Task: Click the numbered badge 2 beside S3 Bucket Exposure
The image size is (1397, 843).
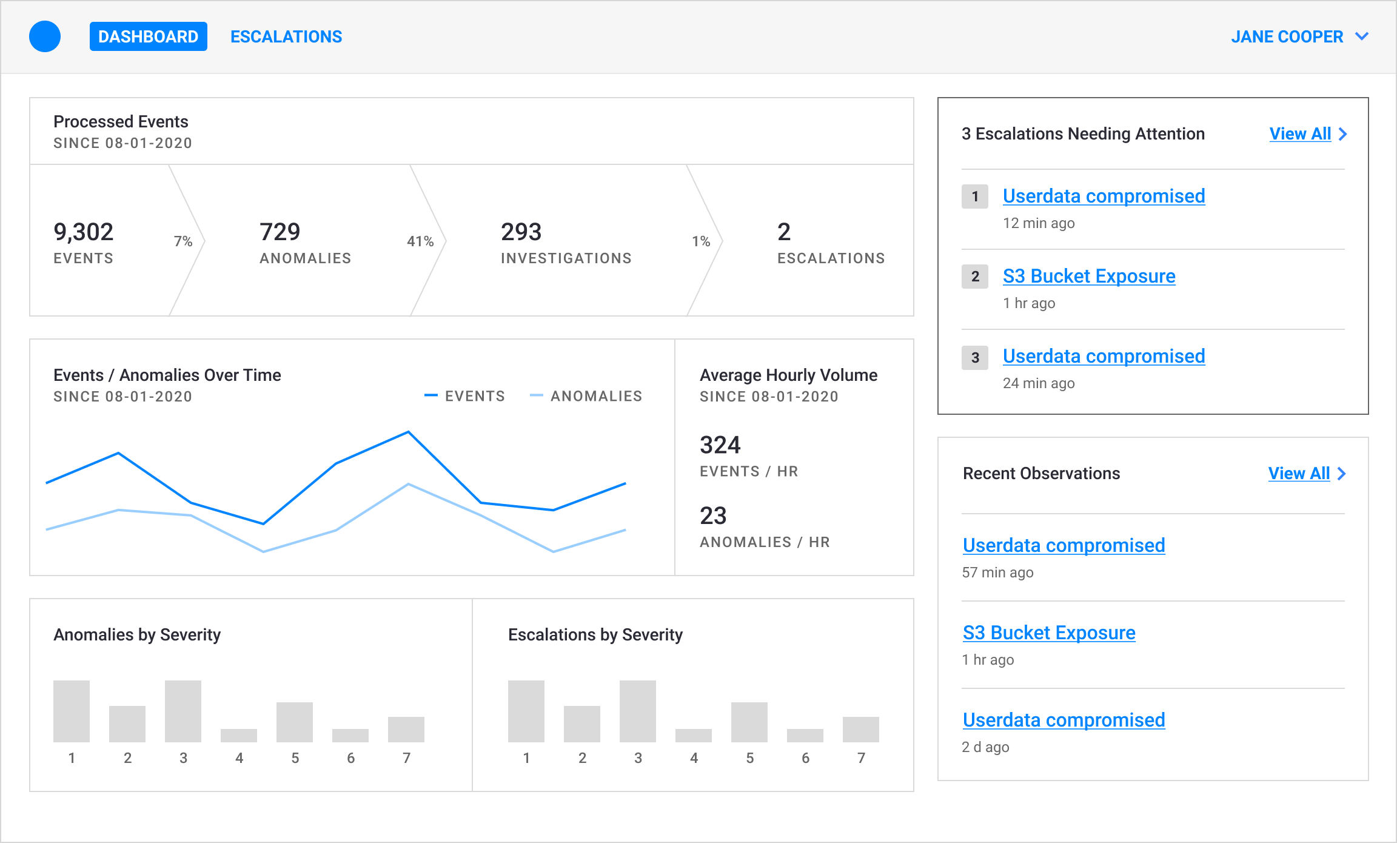Action: [975, 277]
